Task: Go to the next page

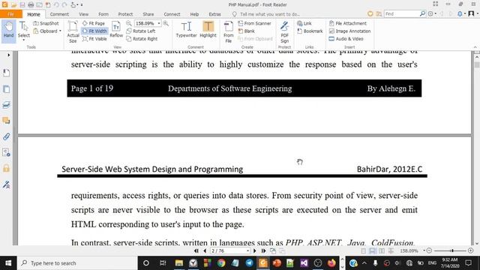Action: point(255,250)
